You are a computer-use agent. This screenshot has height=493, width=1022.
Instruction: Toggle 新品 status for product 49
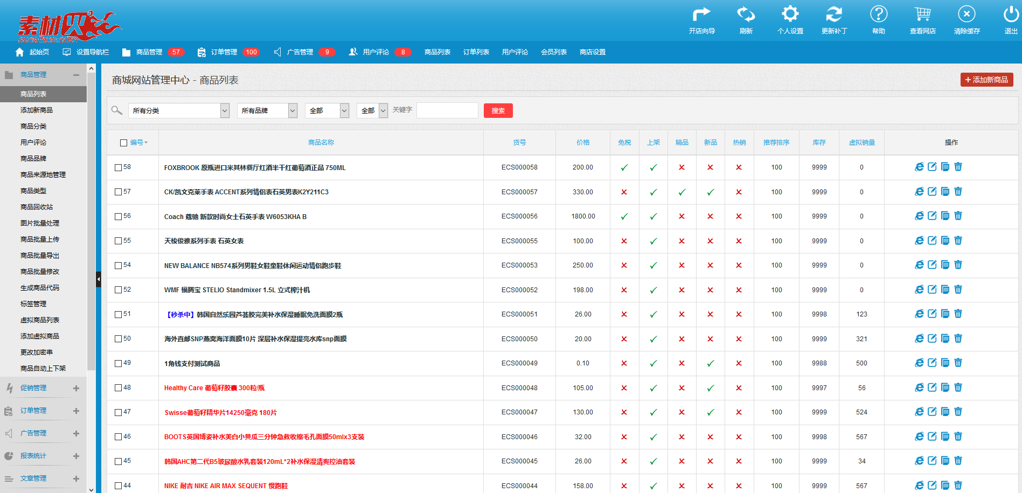tap(711, 363)
